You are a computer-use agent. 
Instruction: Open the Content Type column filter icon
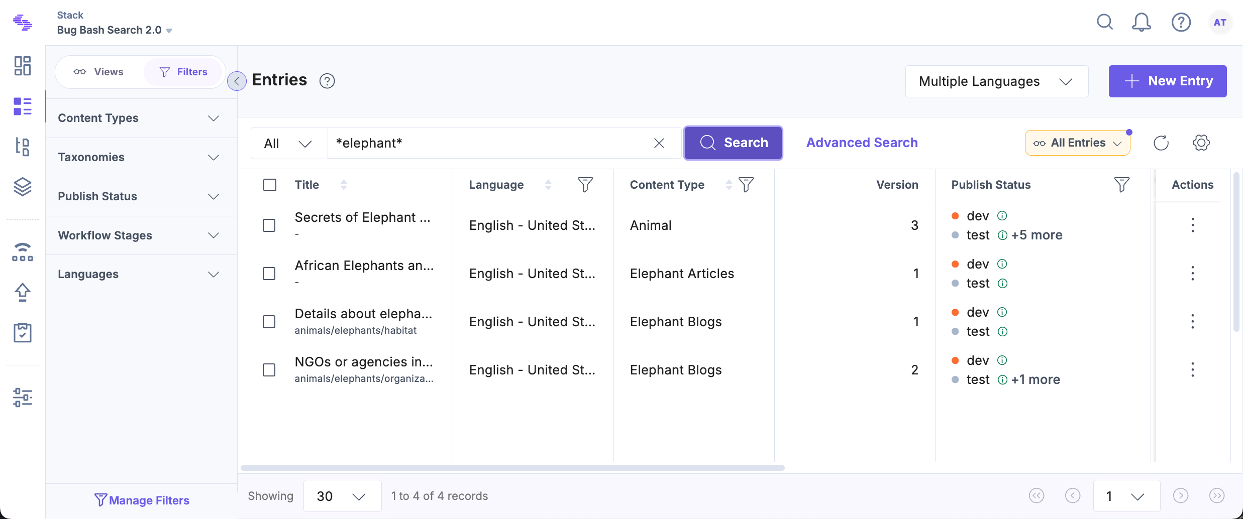coord(746,185)
